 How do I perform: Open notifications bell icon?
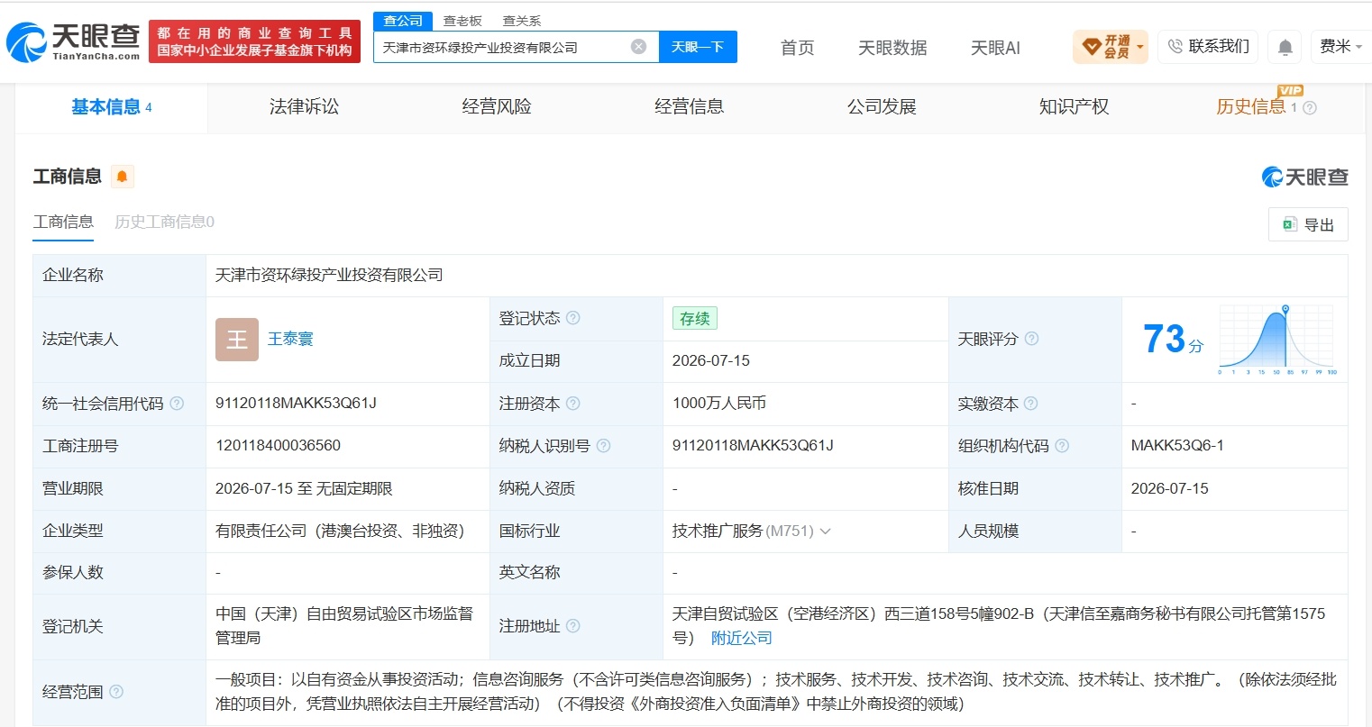tap(1285, 47)
